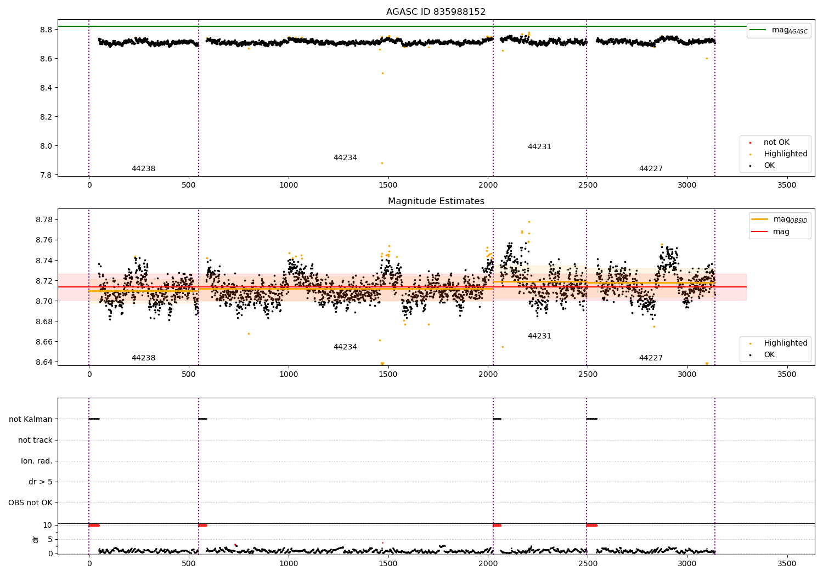This screenshot has height=576, width=823.
Task: Click obsid label 44234 in the Magnitude Estimates plot
Action: [x=345, y=347]
